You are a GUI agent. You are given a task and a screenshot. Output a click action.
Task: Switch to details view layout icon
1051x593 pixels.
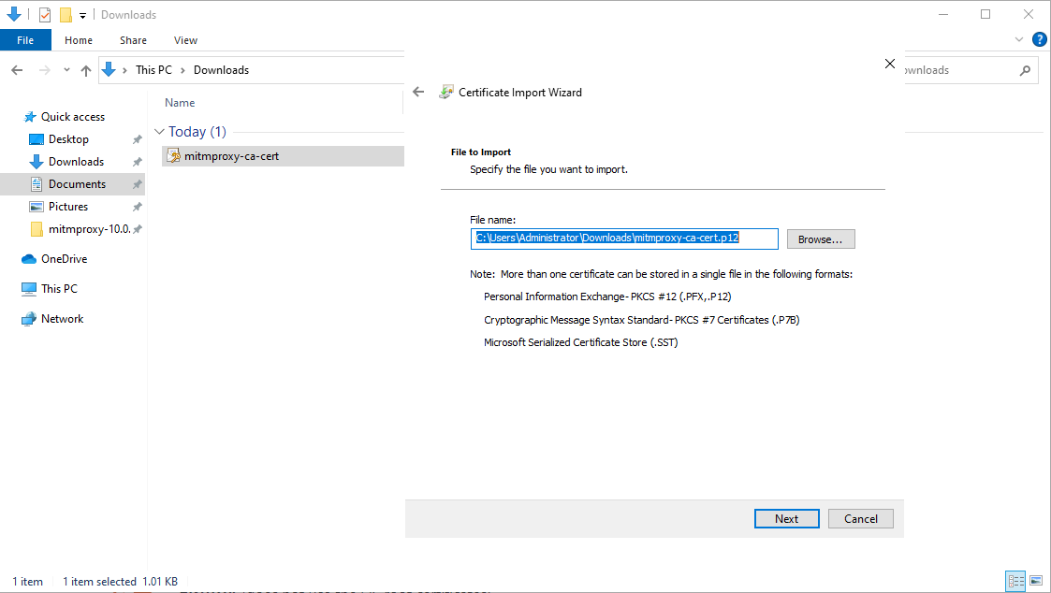pyautogui.click(x=1016, y=581)
